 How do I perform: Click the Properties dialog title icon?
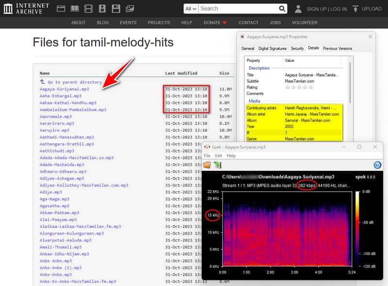pos(242,37)
